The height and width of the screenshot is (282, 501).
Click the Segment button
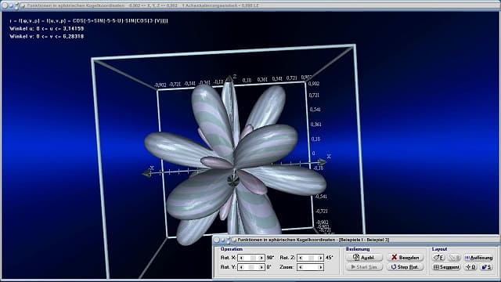pyautogui.click(x=446, y=267)
